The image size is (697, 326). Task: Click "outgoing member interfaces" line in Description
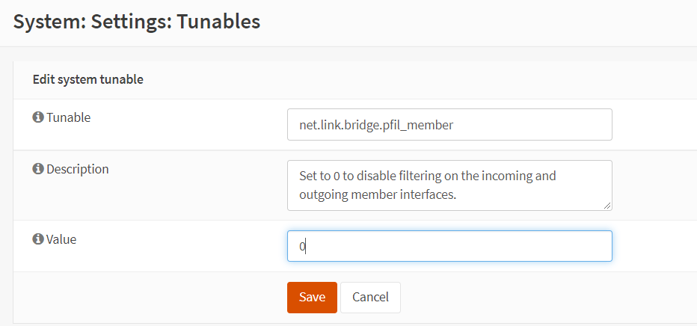pyautogui.click(x=378, y=194)
